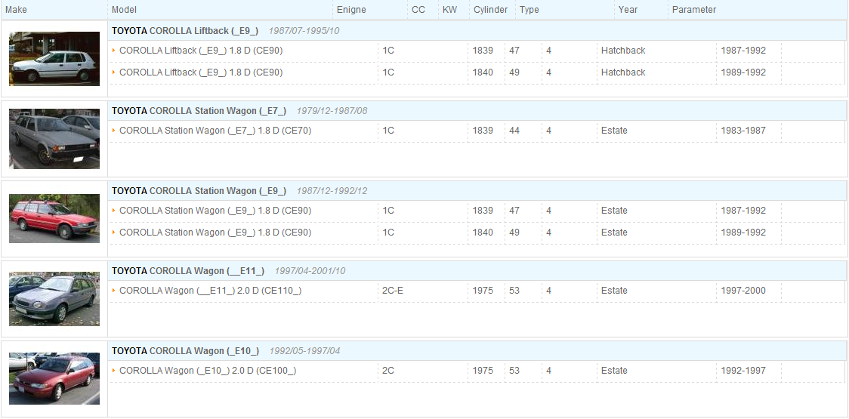This screenshot has height=419, width=849.
Task: Select Corolla Liftback 1.8 D 47 KW row
Action: pyautogui.click(x=477, y=51)
